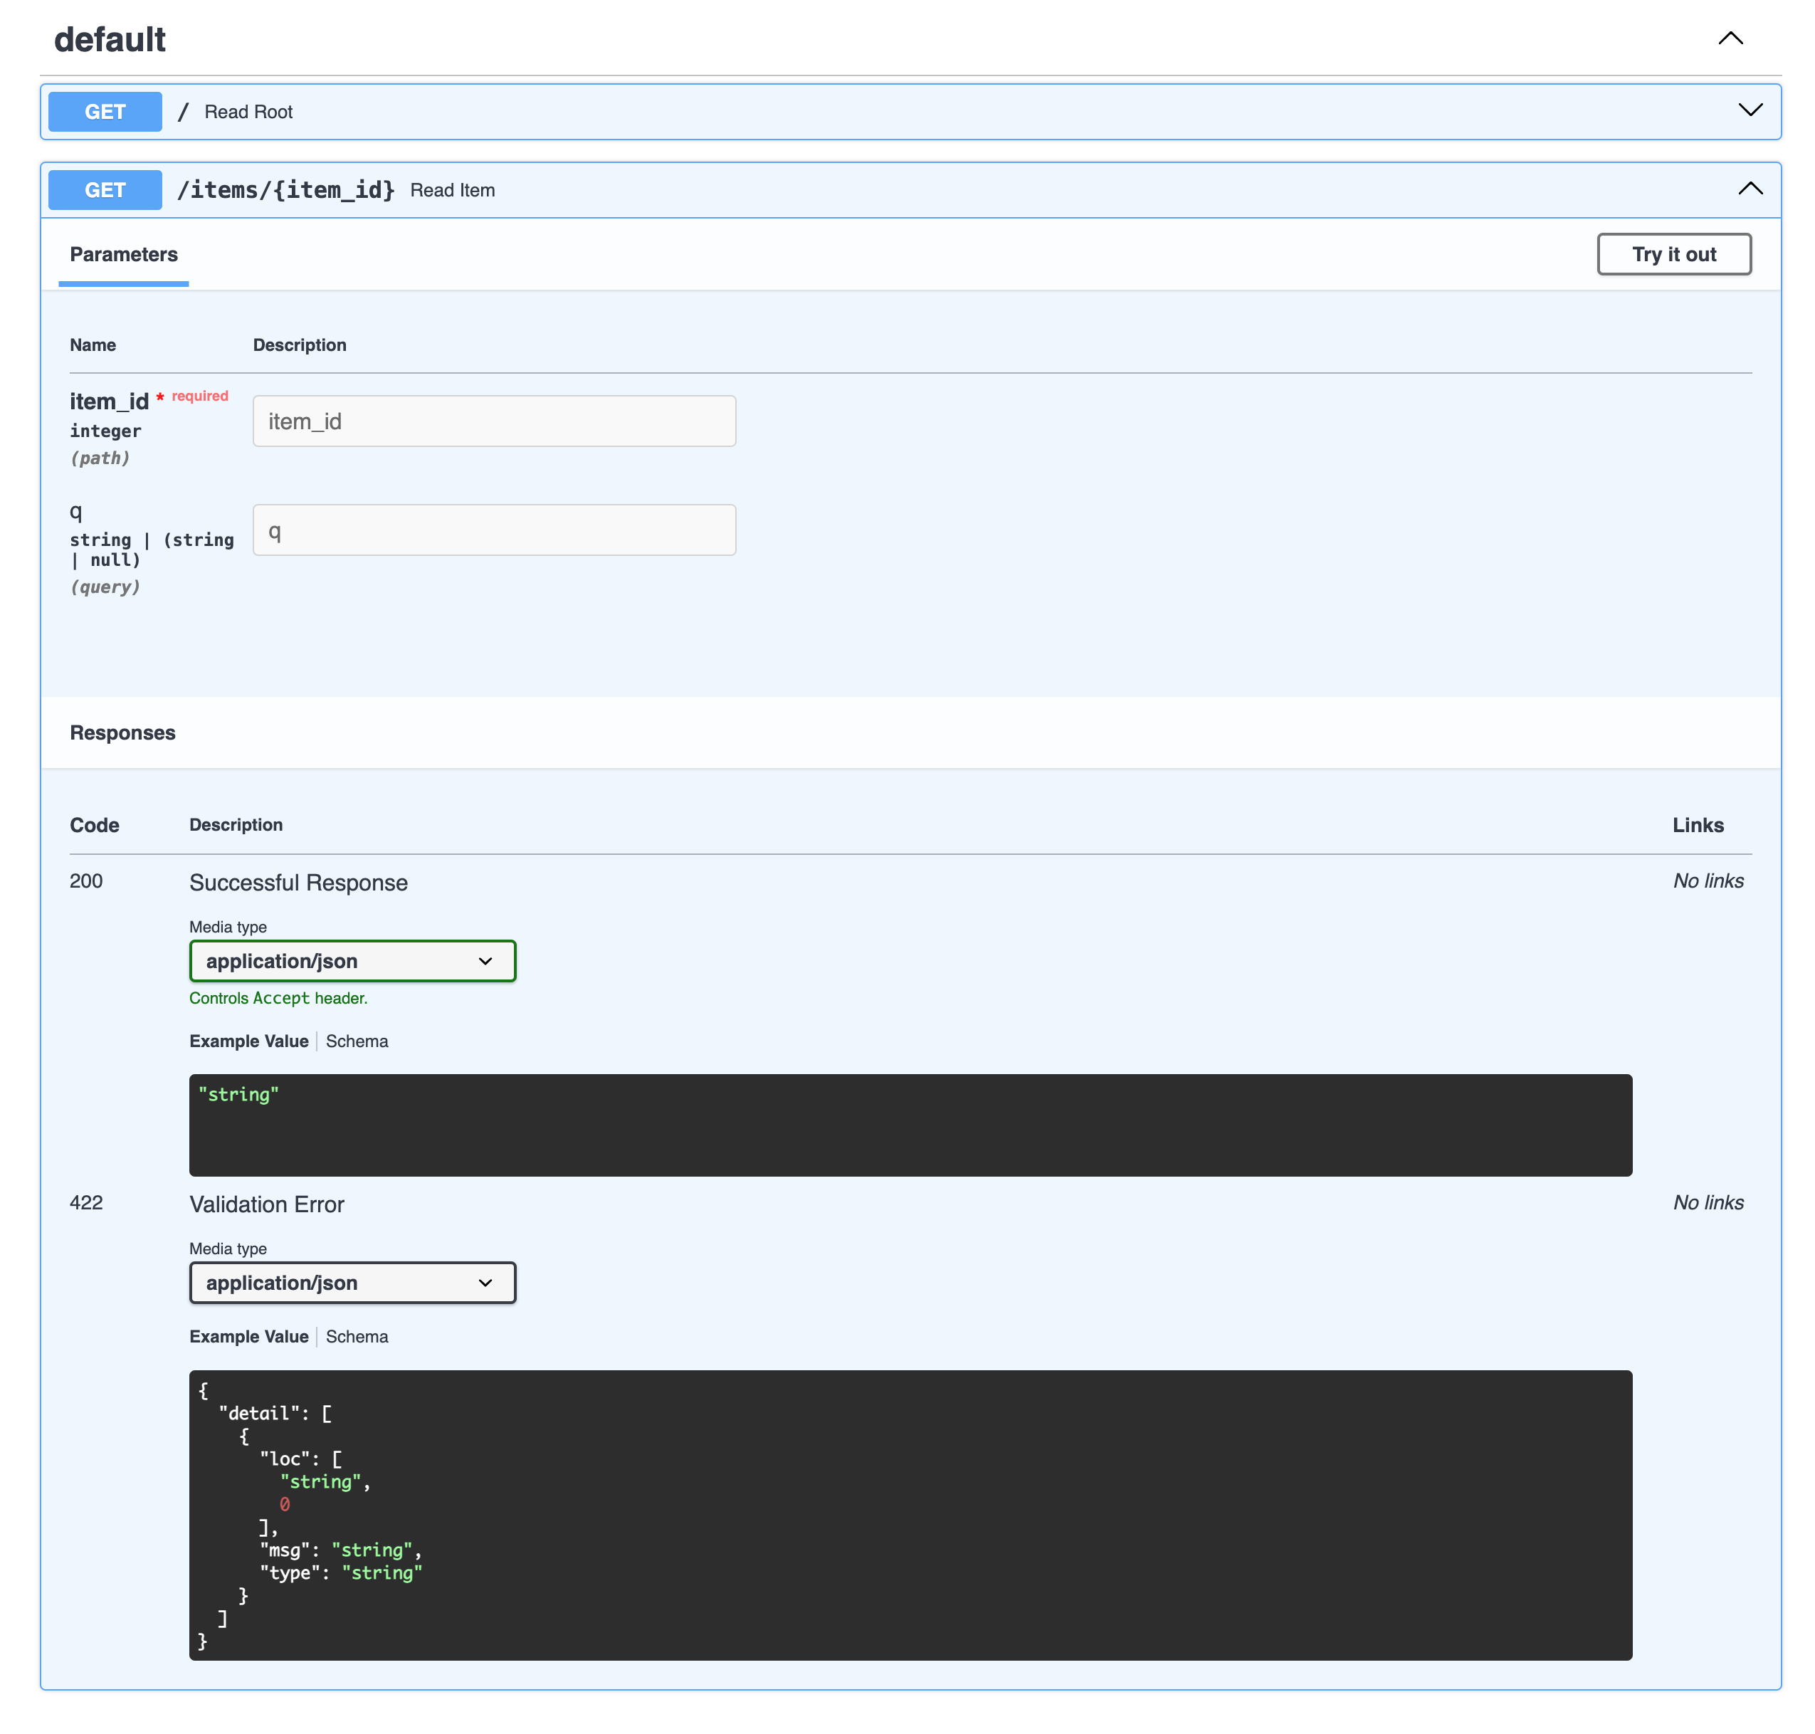Collapse the Read Item endpoint chevron
Image resolution: width=1815 pixels, height=1734 pixels.
pyautogui.click(x=1750, y=189)
